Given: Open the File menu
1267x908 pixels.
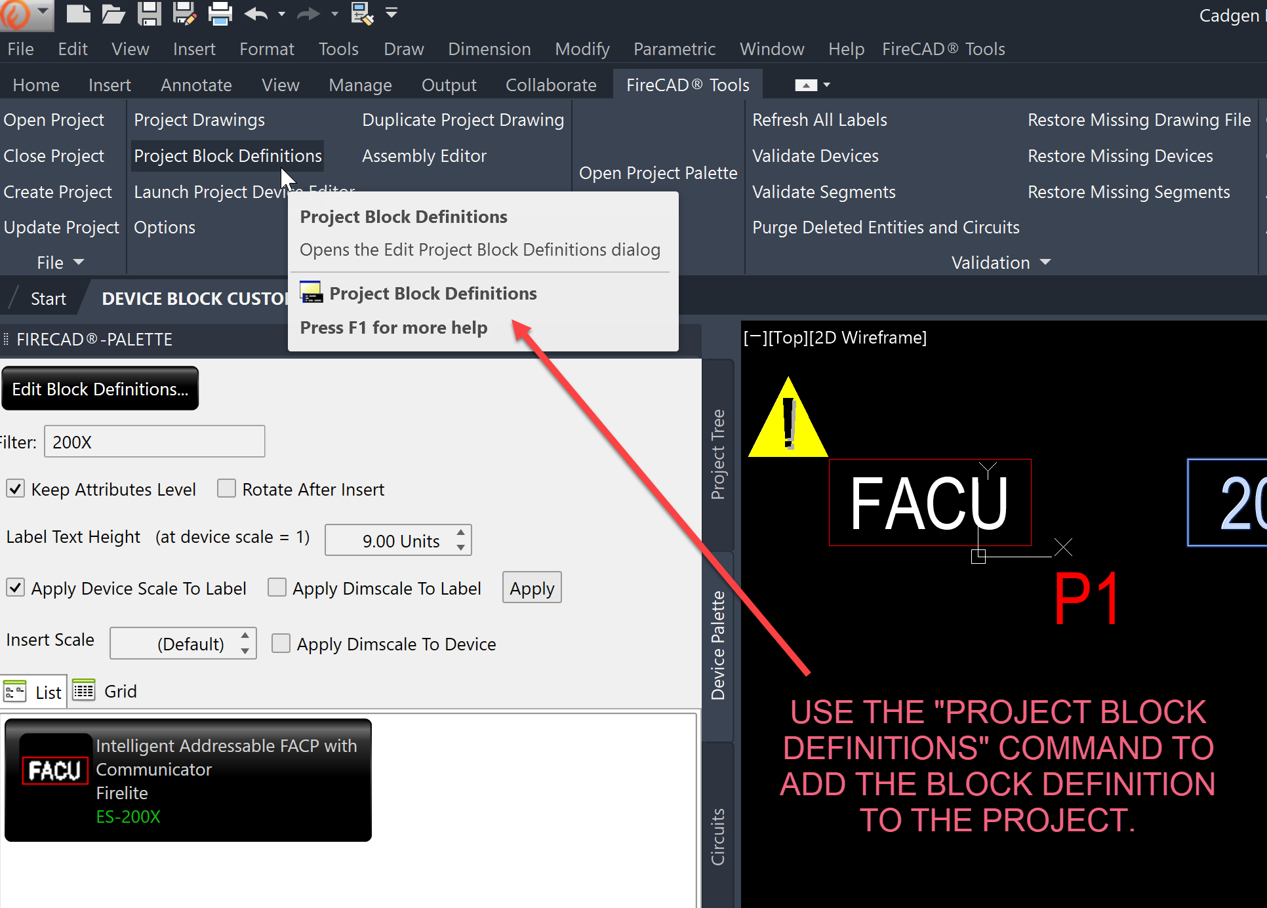Looking at the screenshot, I should point(20,49).
